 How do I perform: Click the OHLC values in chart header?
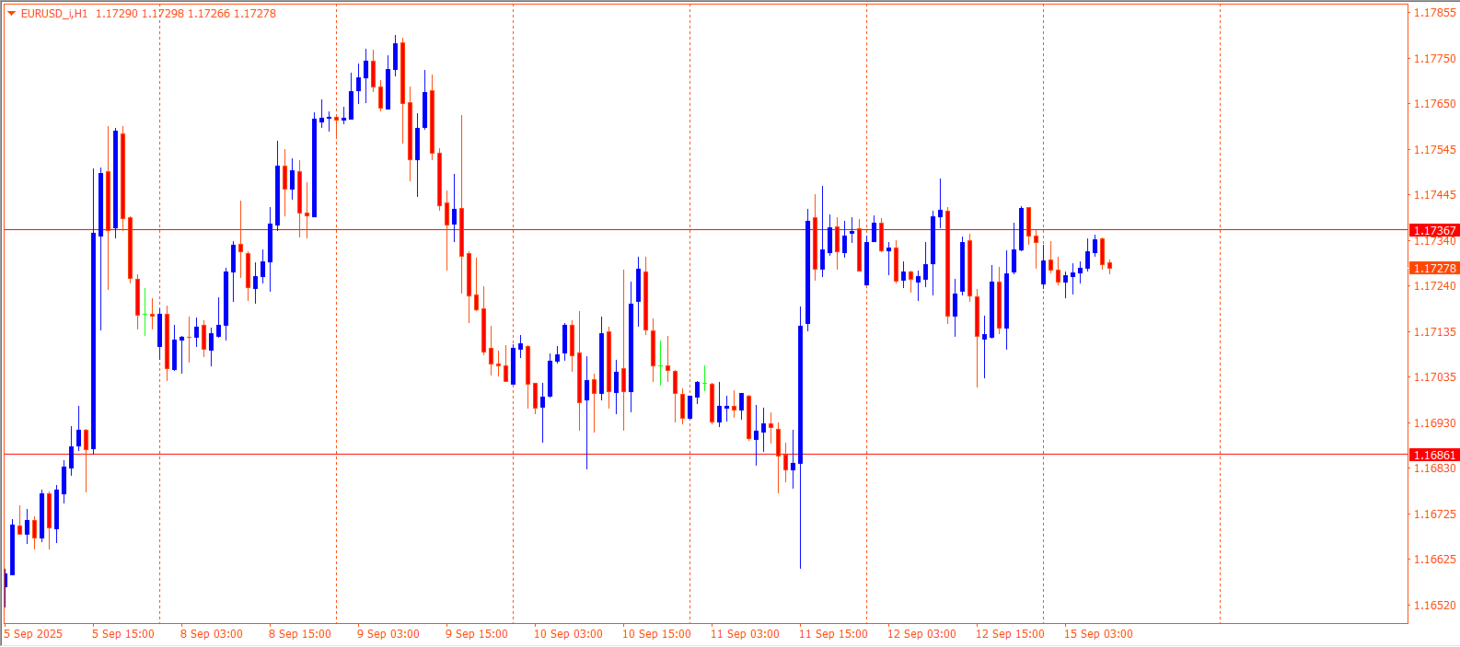pos(185,14)
